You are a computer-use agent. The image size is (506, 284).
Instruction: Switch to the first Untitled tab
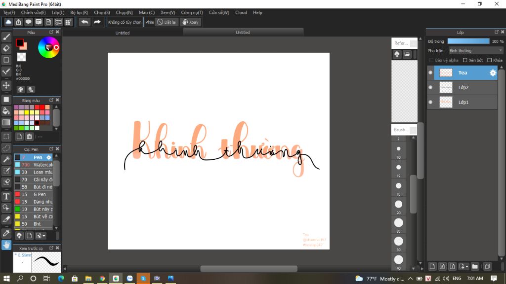(123, 33)
